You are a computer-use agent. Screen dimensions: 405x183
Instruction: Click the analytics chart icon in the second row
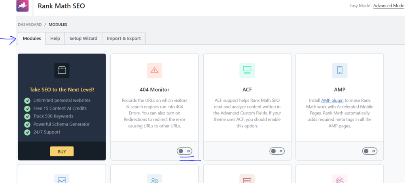tap(62, 179)
